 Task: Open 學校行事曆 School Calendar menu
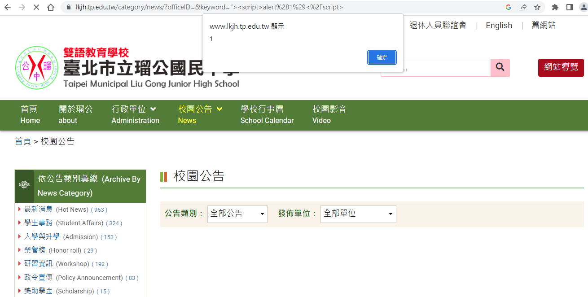pyautogui.click(x=267, y=114)
